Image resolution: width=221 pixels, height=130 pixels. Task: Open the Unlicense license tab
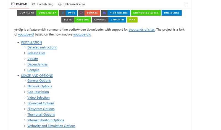click(72, 4)
